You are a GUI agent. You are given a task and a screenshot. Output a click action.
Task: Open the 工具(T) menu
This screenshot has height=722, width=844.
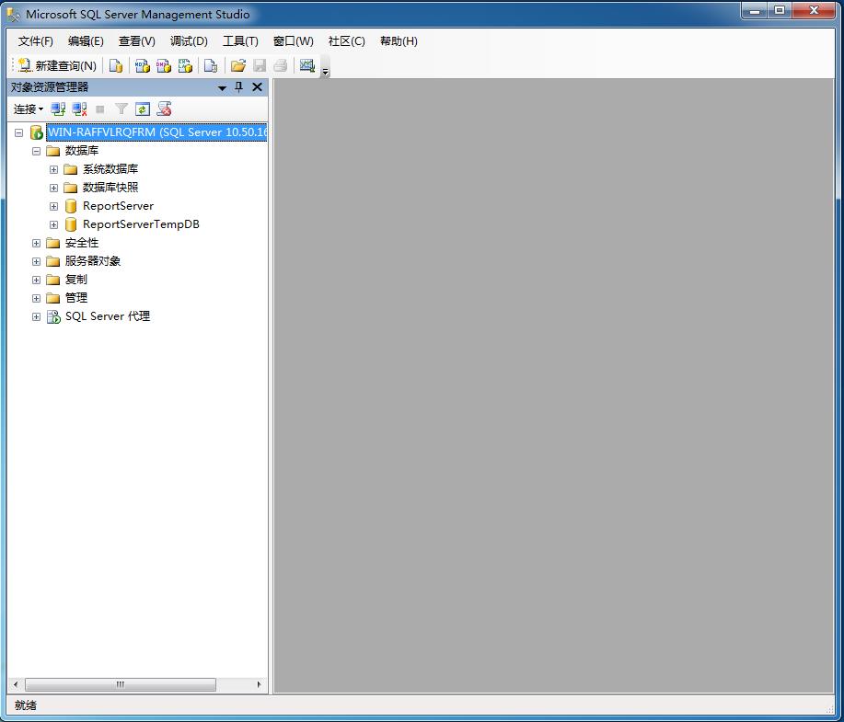[x=240, y=40]
